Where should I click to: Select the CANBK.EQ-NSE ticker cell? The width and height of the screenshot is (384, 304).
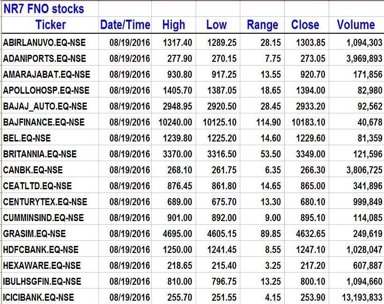point(33,170)
